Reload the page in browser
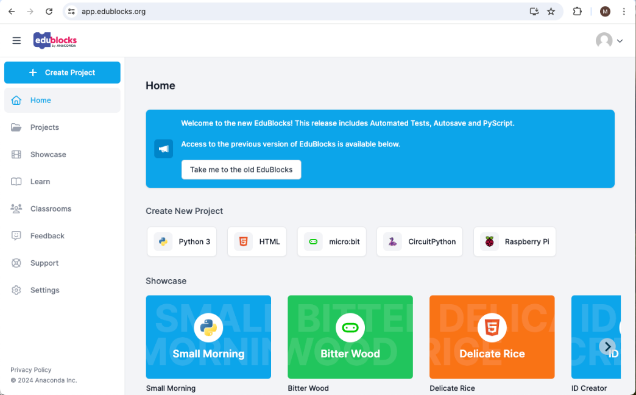 click(49, 12)
